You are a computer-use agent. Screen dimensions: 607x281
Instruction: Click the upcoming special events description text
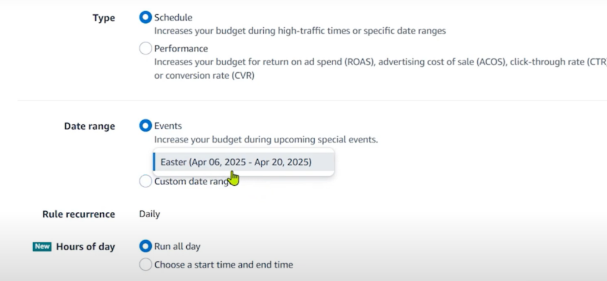pos(266,140)
